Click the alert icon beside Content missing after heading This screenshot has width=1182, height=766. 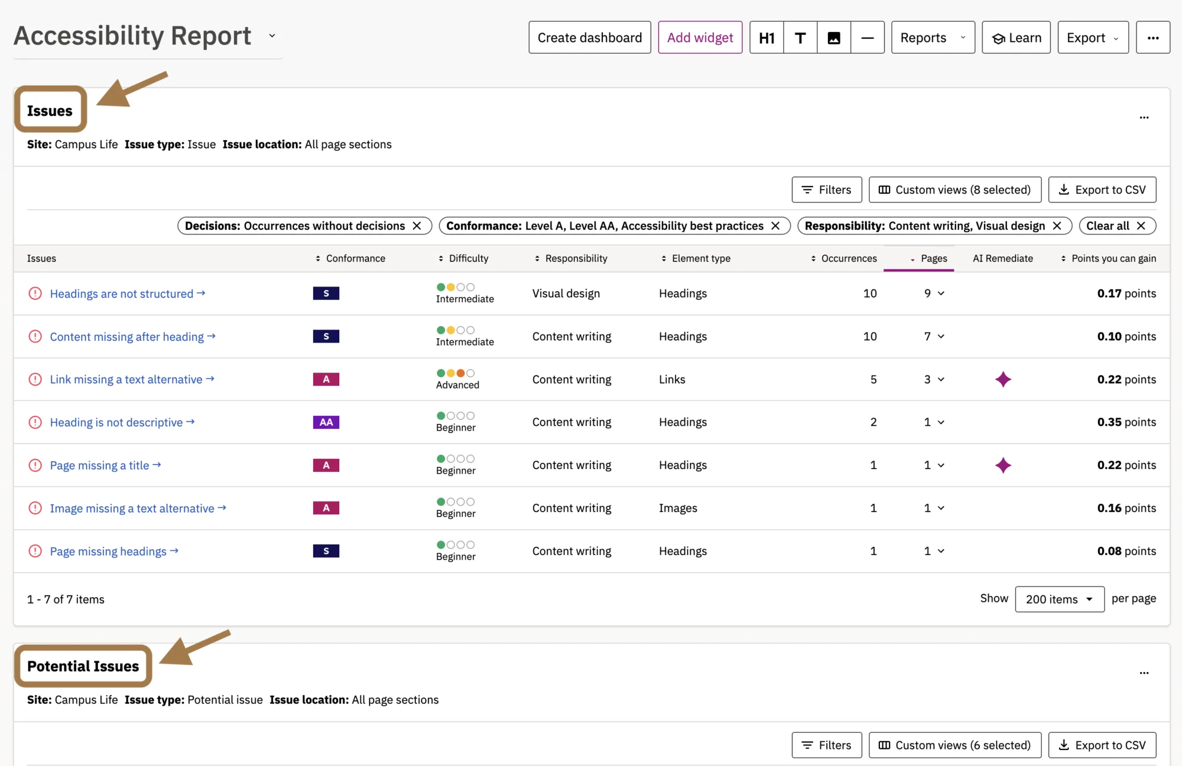click(35, 337)
